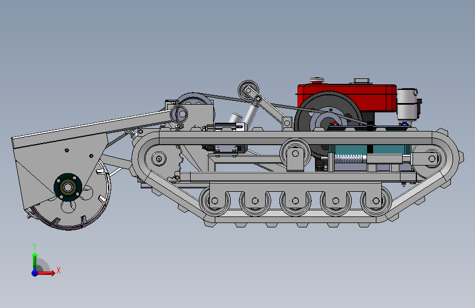The image size is (475, 308).
Task: Click the X label on coordinate triad
Action: 59,270
